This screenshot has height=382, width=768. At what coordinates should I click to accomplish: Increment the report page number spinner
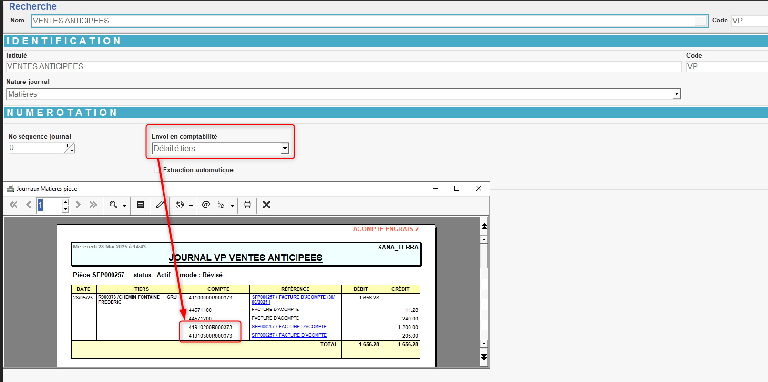[x=65, y=202]
